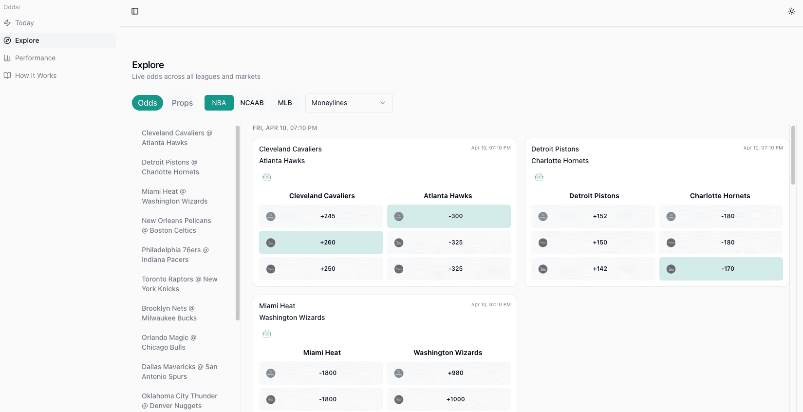
Task: Click the Performance bar chart icon
Action: [x=7, y=58]
